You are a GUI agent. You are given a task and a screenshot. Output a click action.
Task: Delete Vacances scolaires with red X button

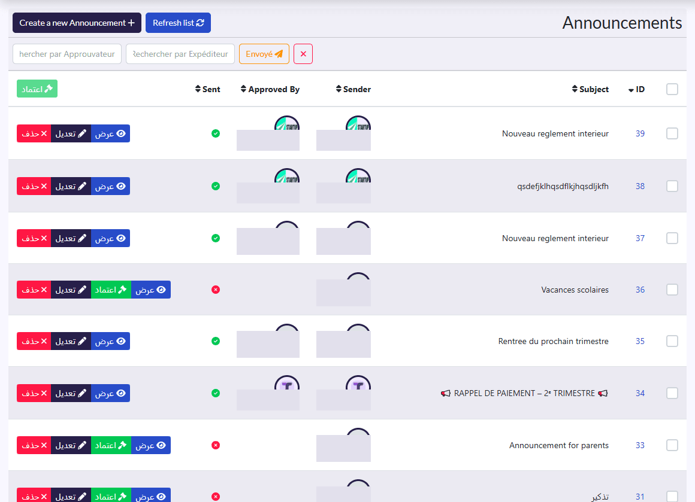pyautogui.click(x=34, y=290)
